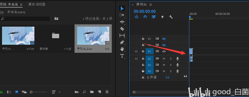Toggle the master track (主声道) lock

click(x=143, y=77)
